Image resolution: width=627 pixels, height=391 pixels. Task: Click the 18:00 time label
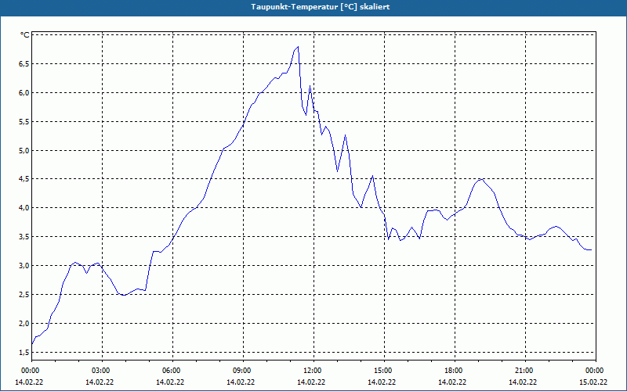pyautogui.click(x=453, y=371)
